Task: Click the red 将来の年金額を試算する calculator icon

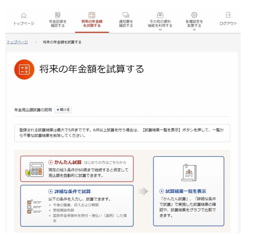Action: point(92,15)
